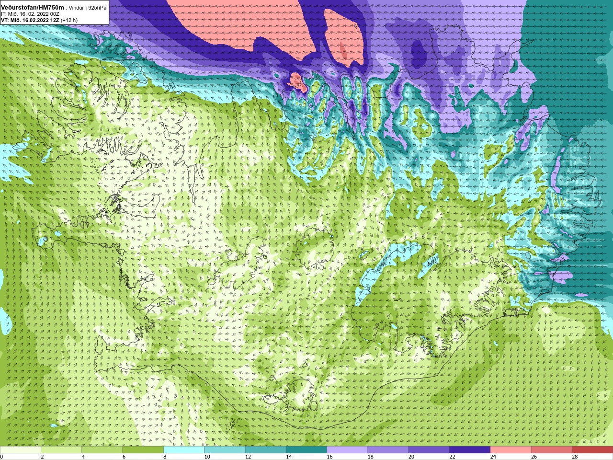Click the 16–18 light lavender legend swatch
The image size is (613, 460).
coord(347,450)
